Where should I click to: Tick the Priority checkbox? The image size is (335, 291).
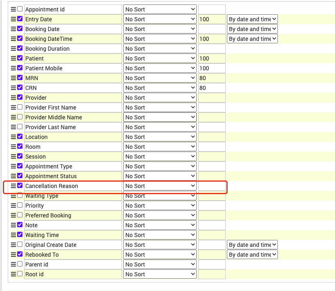[x=20, y=205]
